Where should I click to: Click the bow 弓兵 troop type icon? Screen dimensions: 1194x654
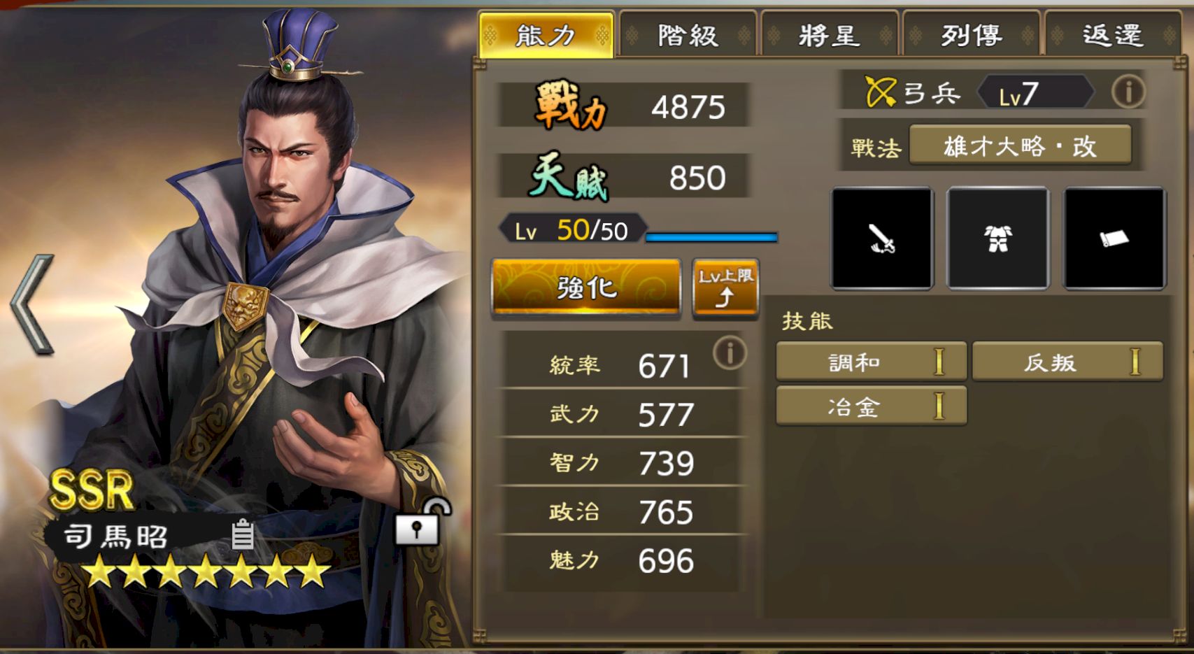click(881, 92)
